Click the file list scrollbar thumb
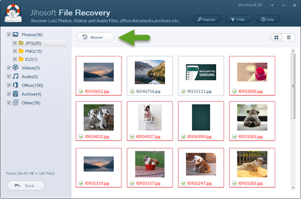This screenshot has height=199, width=301. pyautogui.click(x=293, y=86)
